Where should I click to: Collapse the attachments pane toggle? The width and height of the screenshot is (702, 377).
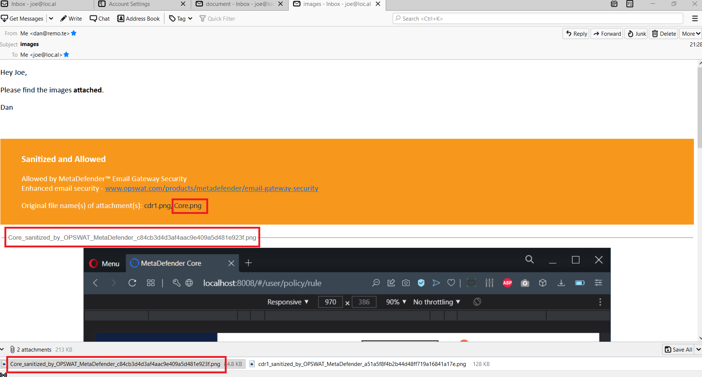(x=2, y=349)
